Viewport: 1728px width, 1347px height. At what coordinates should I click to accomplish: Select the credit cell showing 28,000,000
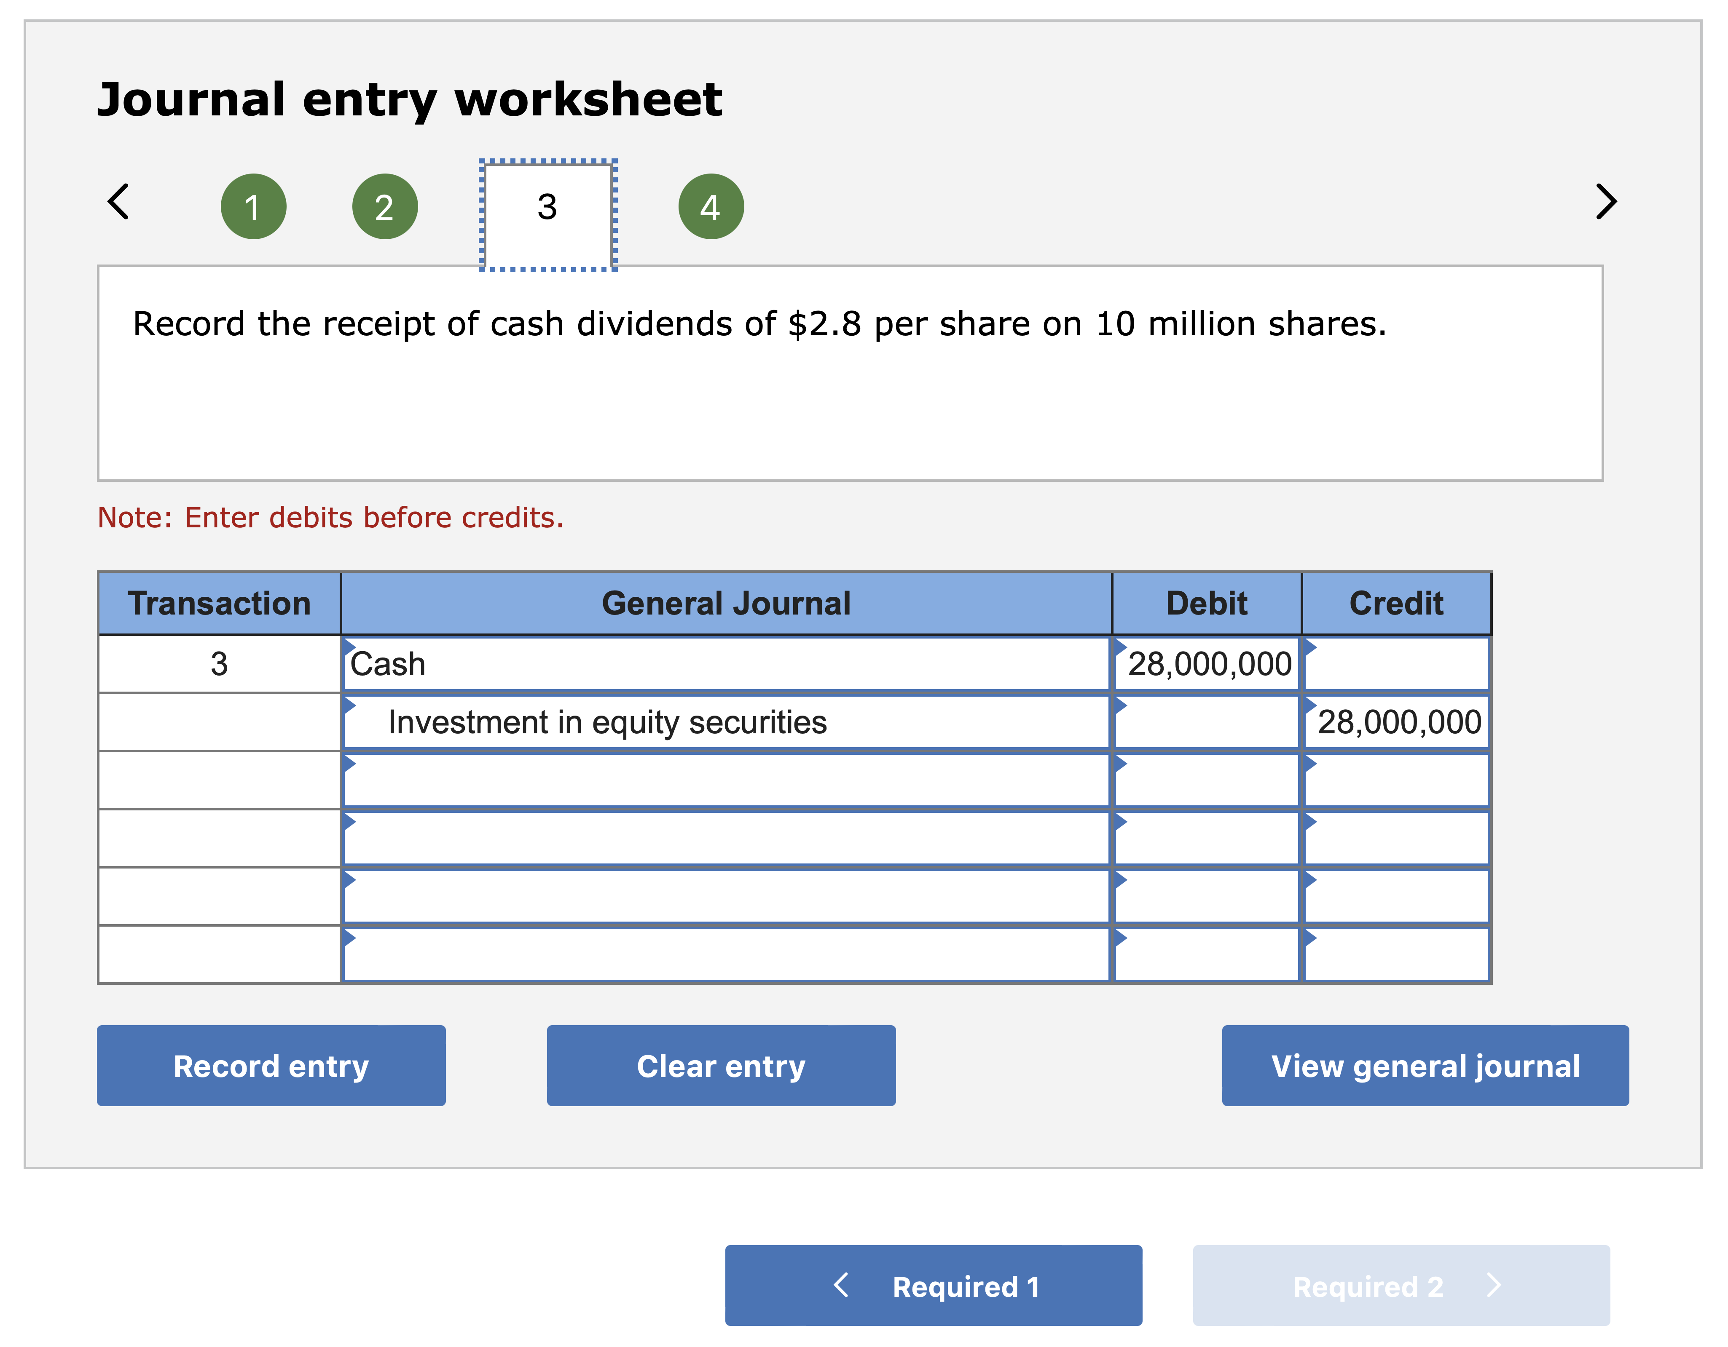point(1396,722)
